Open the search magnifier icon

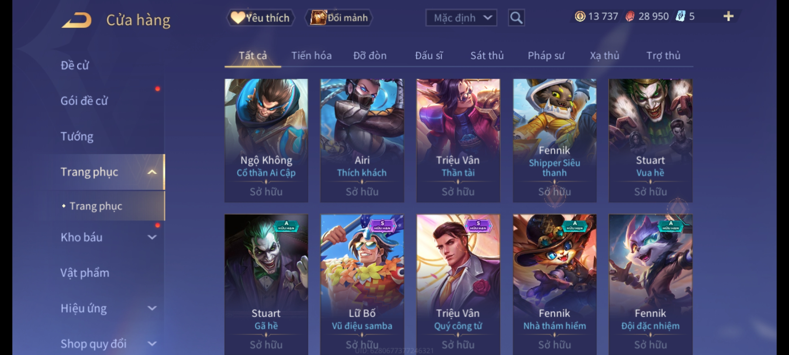(516, 18)
